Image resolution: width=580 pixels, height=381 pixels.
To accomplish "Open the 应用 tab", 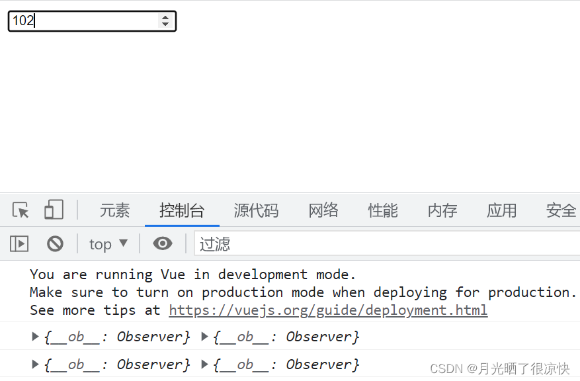I will pos(501,210).
